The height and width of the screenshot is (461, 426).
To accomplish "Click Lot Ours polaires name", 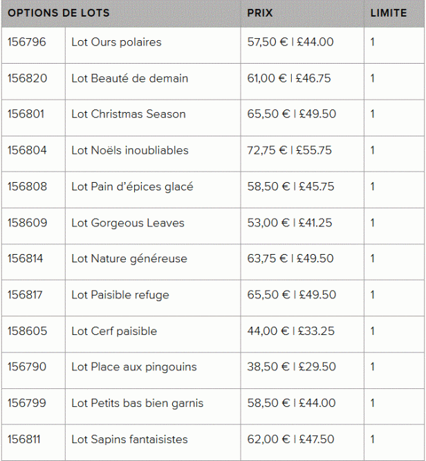I will [116, 42].
